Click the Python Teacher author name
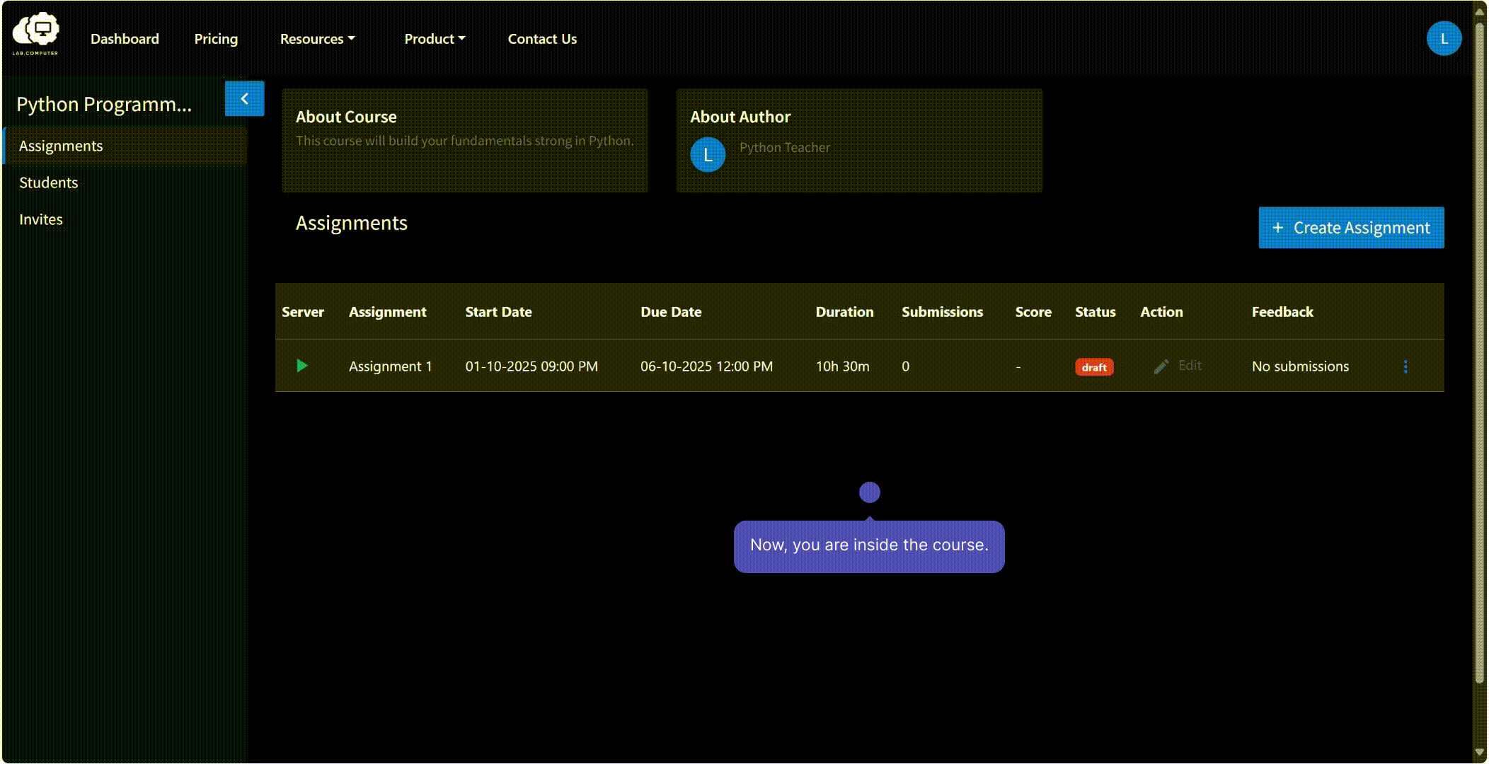This screenshot has height=764, width=1489. pyautogui.click(x=785, y=147)
